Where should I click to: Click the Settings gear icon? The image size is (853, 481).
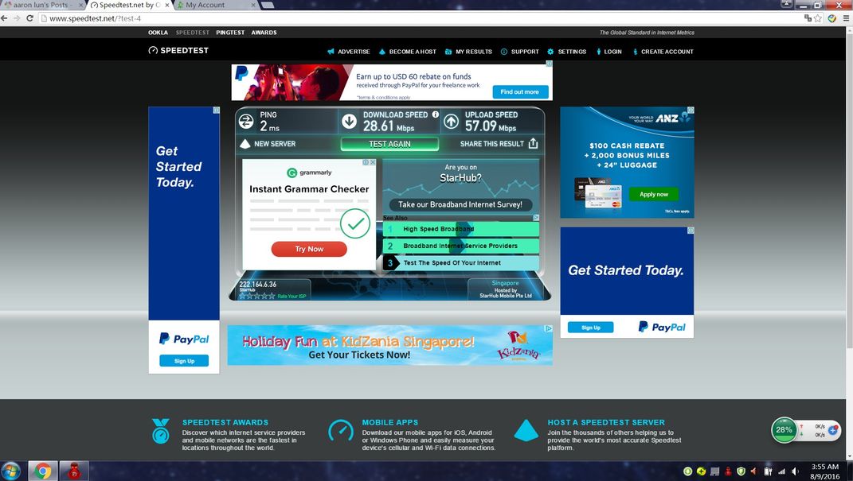[x=550, y=52]
